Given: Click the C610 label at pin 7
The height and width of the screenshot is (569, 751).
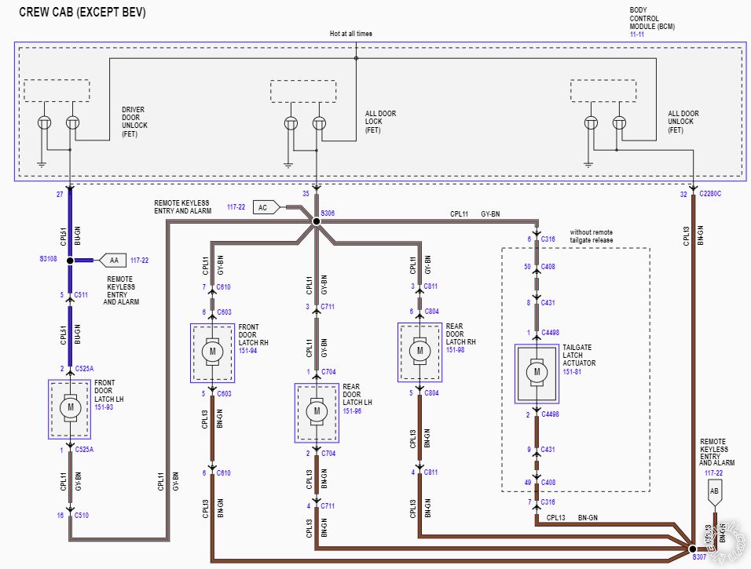Looking at the screenshot, I should (223, 287).
